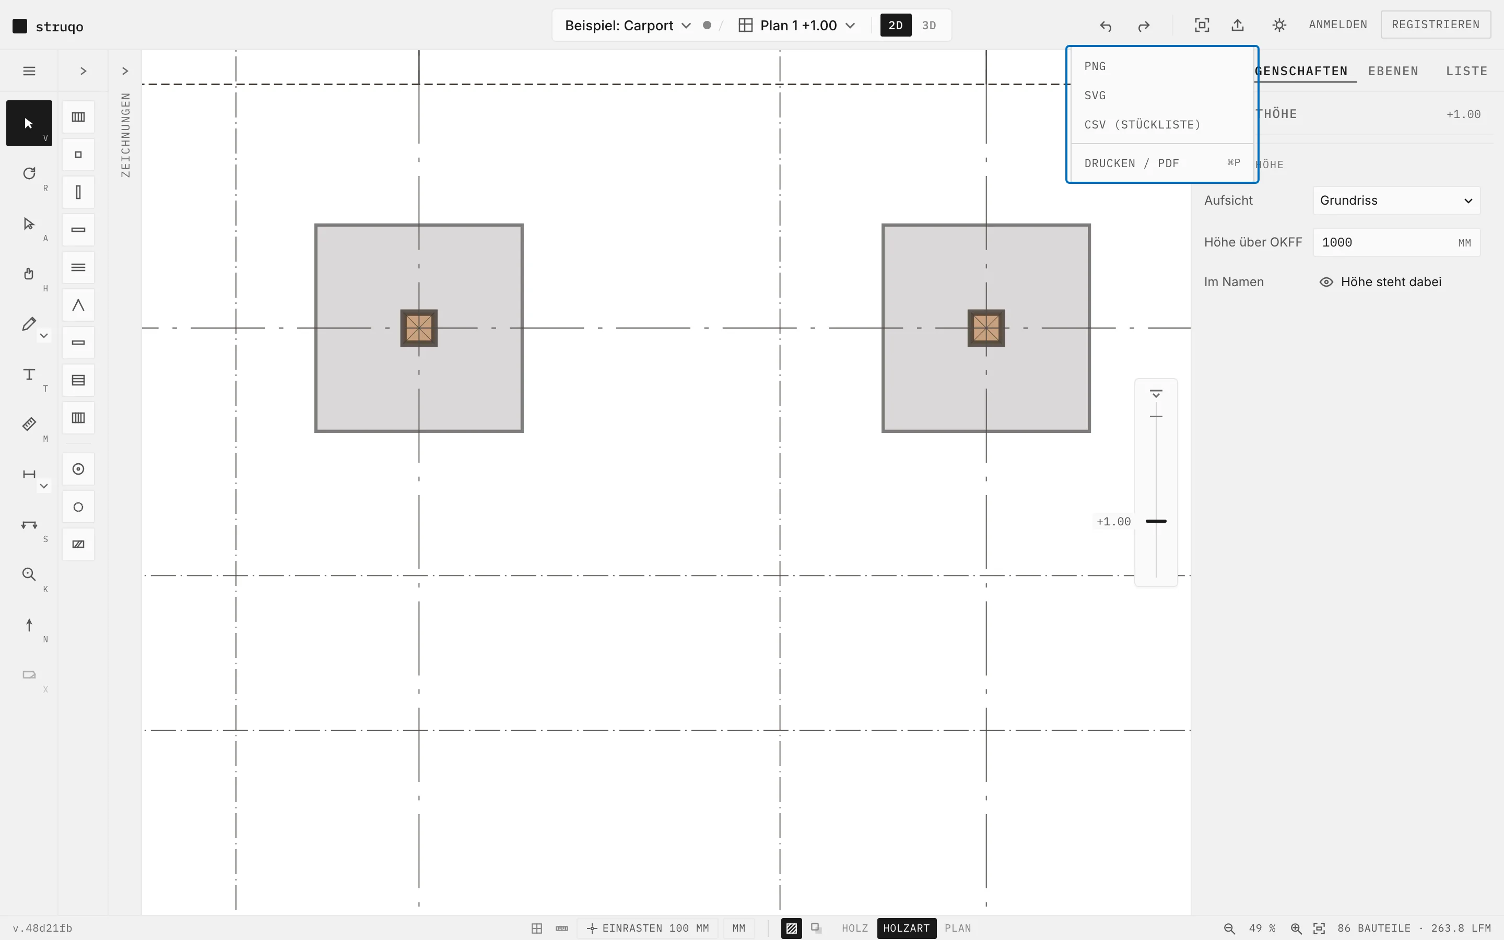Select the ruler measure tool (M)
The height and width of the screenshot is (940, 1504).
[x=29, y=424]
